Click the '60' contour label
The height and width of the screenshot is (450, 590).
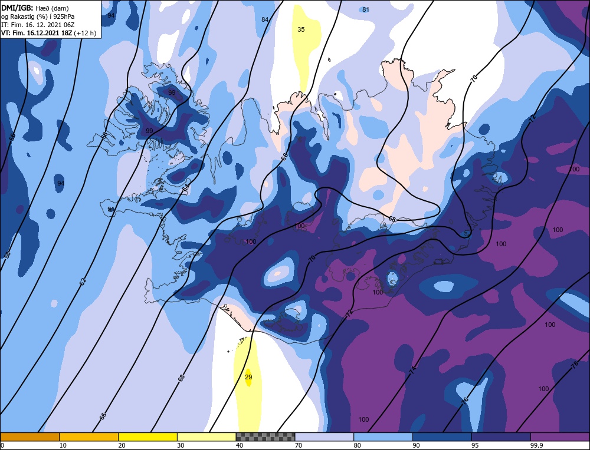(104, 135)
